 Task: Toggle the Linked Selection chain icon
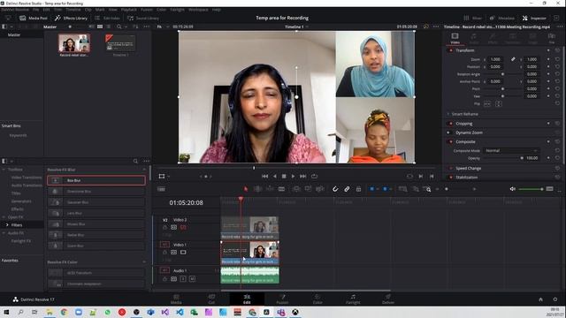[x=347, y=189]
